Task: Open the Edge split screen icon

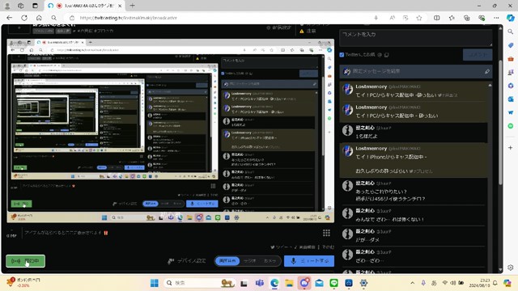Action: [437, 18]
